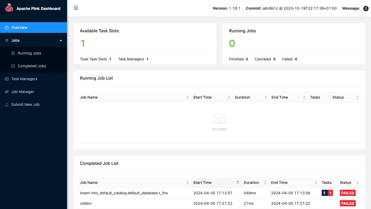Open the insert-into_default_catalog.default_database.t_foo job
The image size is (371, 209).
click(124, 193)
